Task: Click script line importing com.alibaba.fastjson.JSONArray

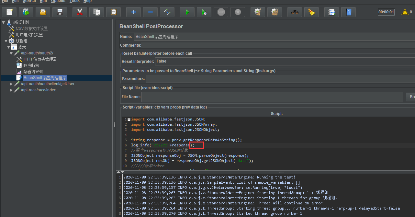Action: coord(174,124)
